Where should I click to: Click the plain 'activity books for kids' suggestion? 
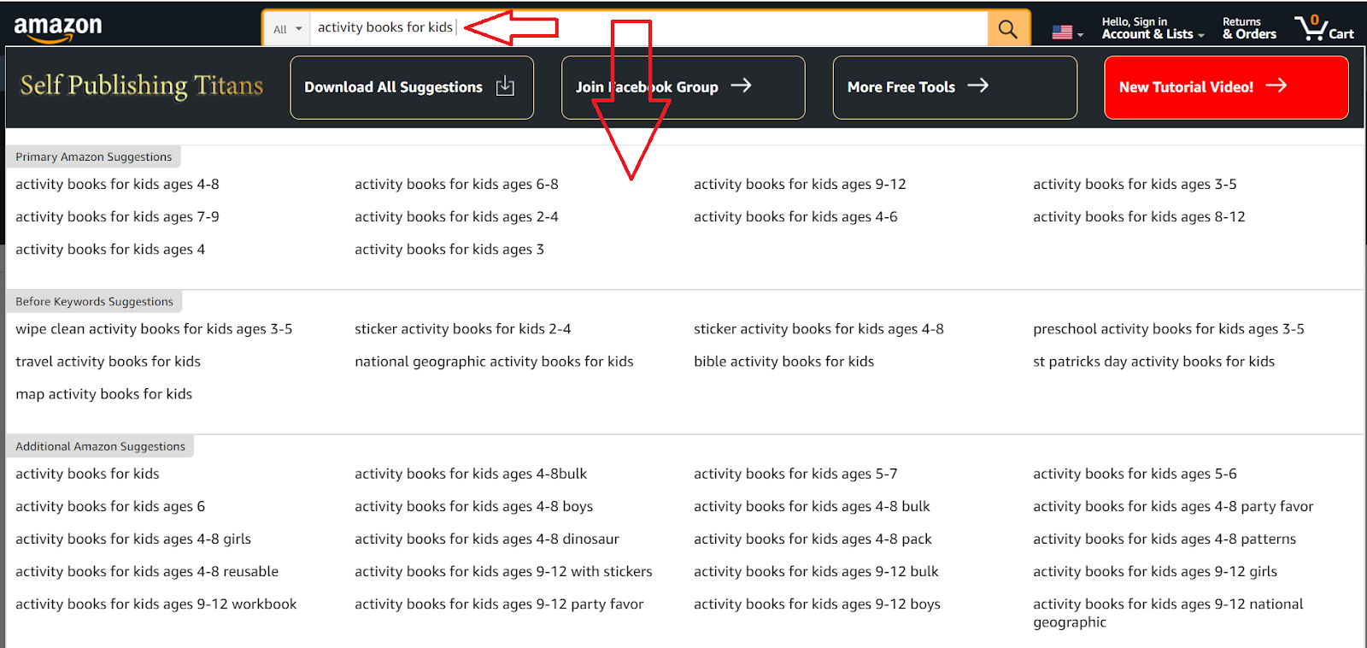[x=87, y=474]
